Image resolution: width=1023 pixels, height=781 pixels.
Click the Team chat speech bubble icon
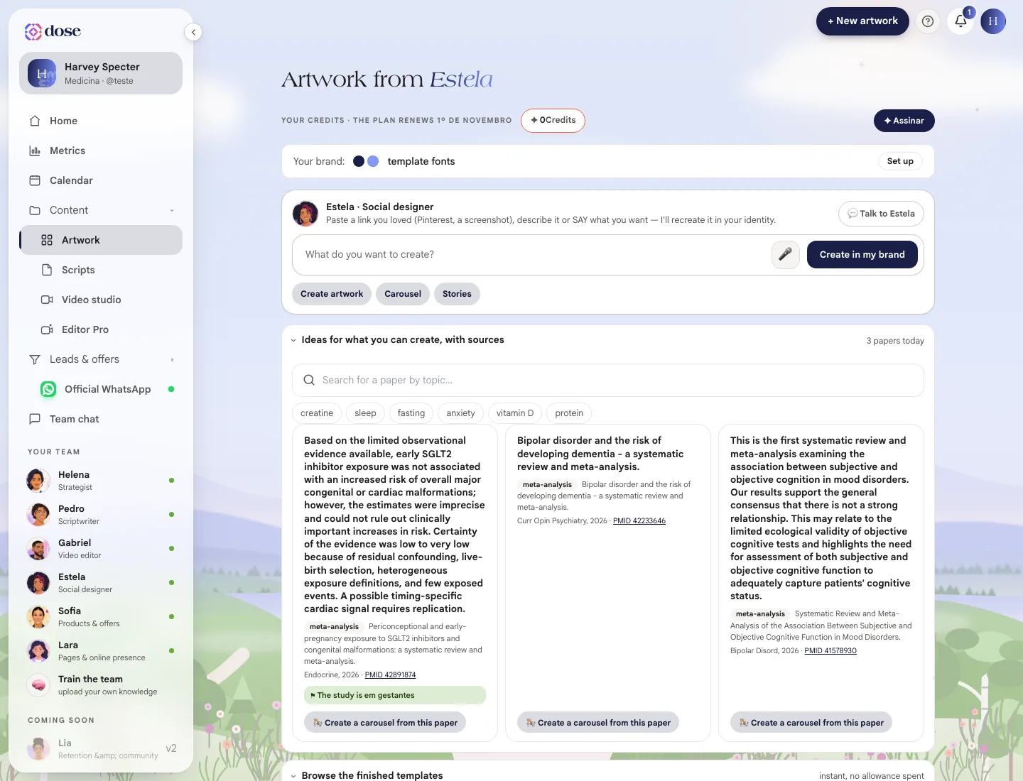tap(35, 419)
